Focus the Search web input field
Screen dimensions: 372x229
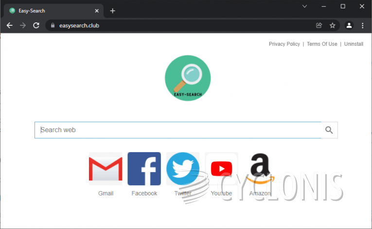tap(177, 130)
